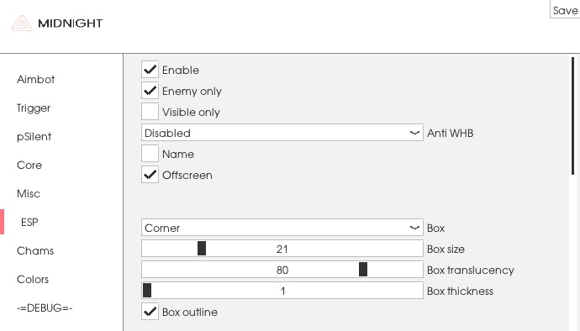Screen dimensions: 580x331
Task: Toggle the Enemy only checkbox
Action: tap(150, 91)
